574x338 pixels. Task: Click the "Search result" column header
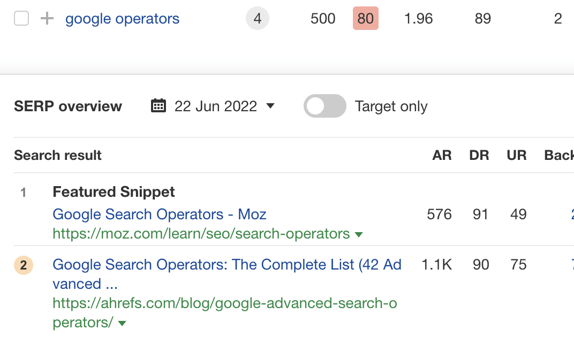pyautogui.click(x=57, y=155)
